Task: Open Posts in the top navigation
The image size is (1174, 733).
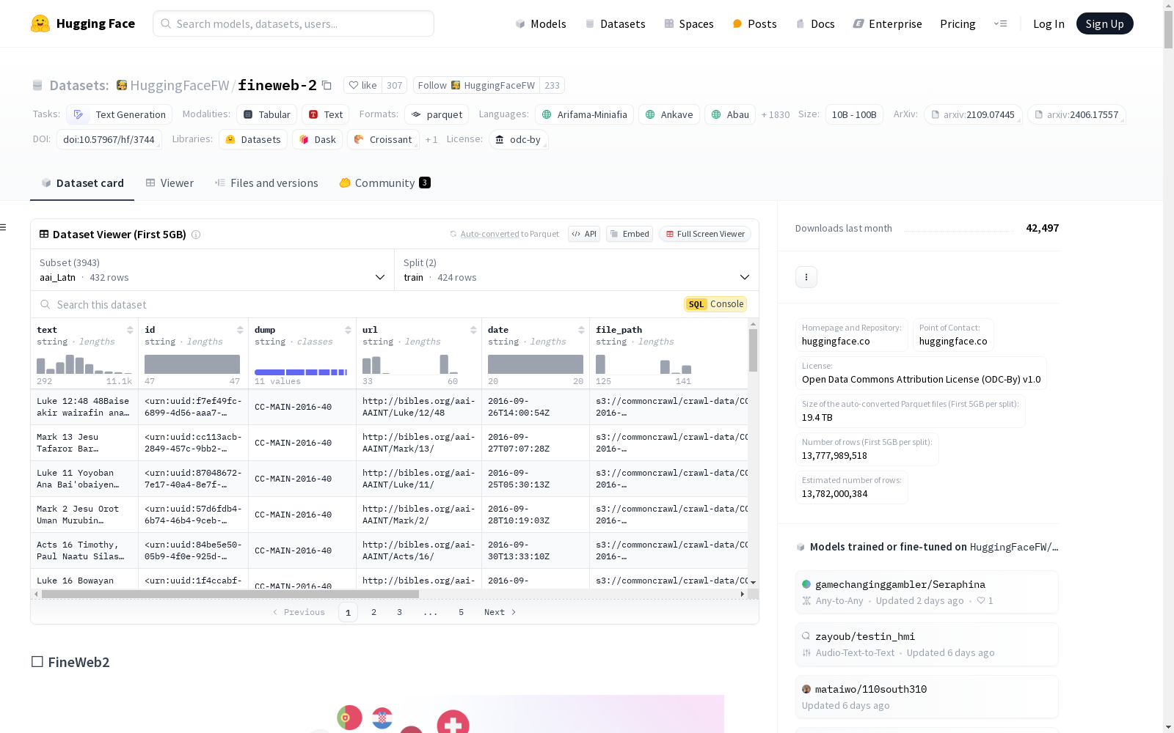Action: point(754,23)
